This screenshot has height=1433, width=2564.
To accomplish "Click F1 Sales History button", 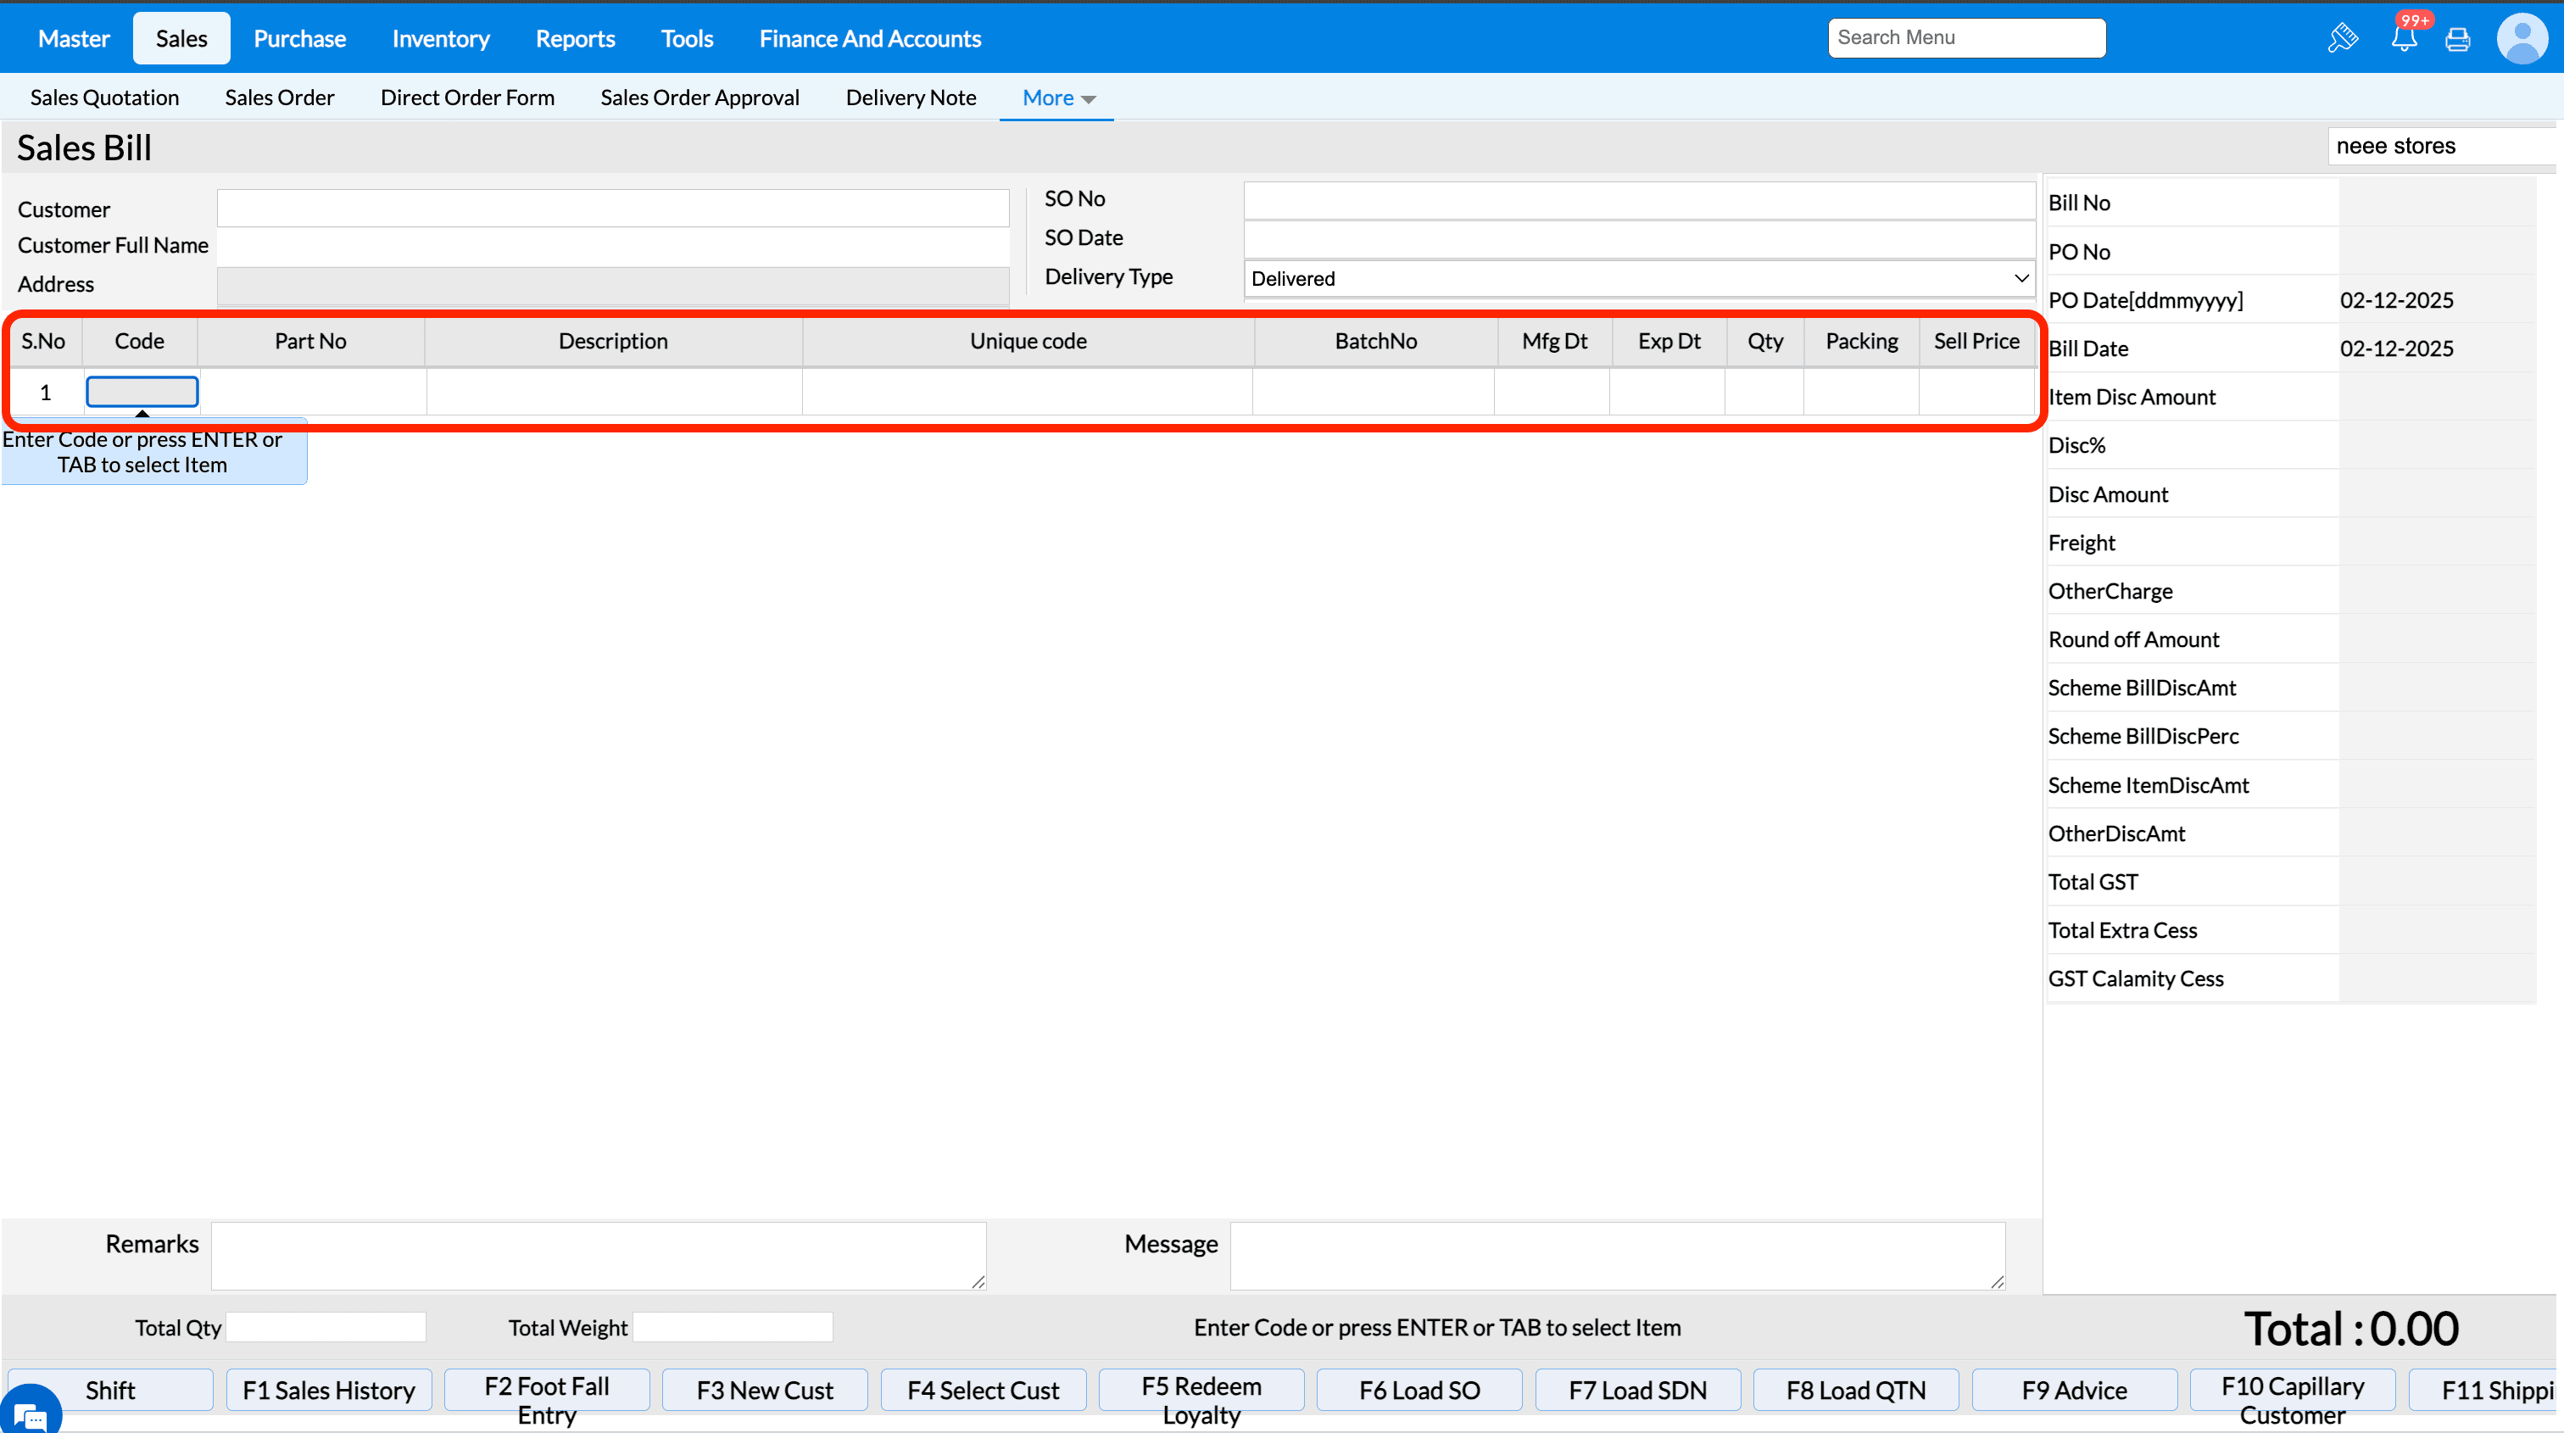I will (x=328, y=1389).
